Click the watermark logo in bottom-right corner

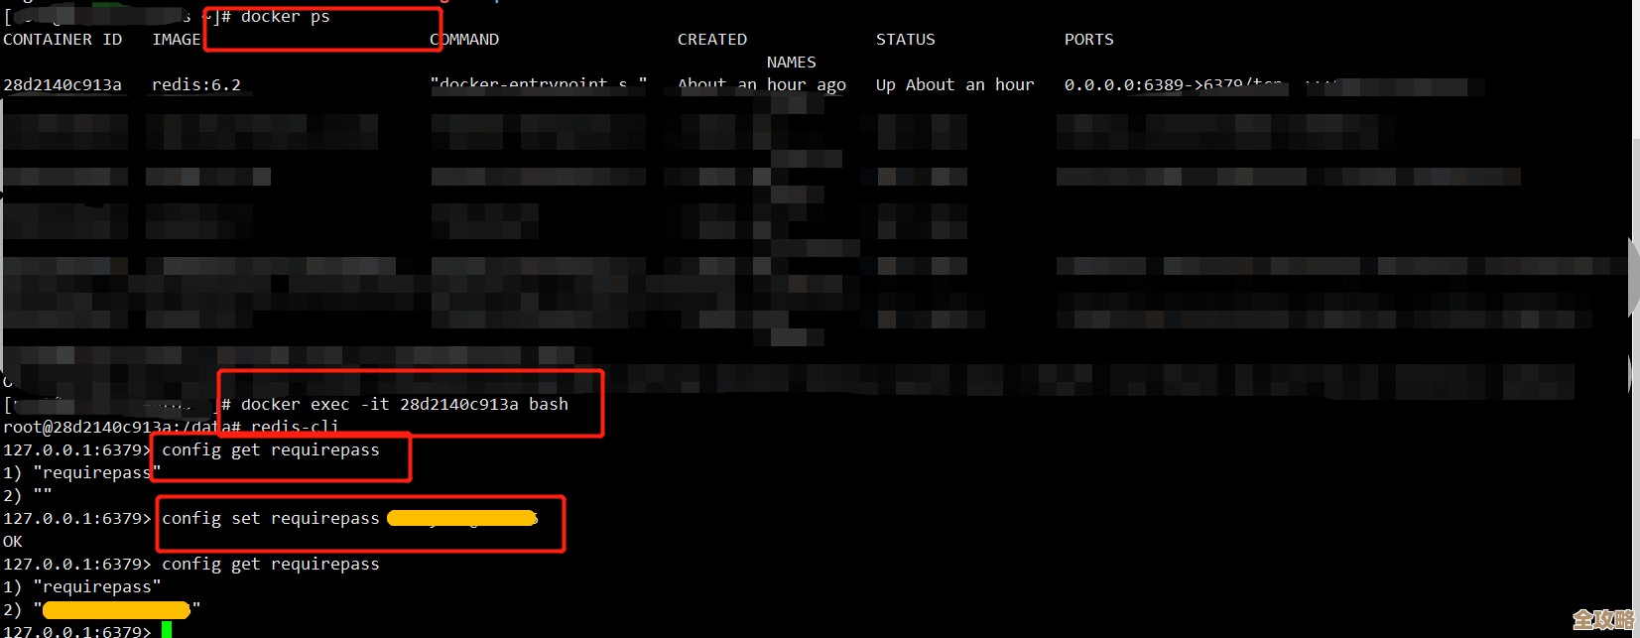[x=1602, y=620]
